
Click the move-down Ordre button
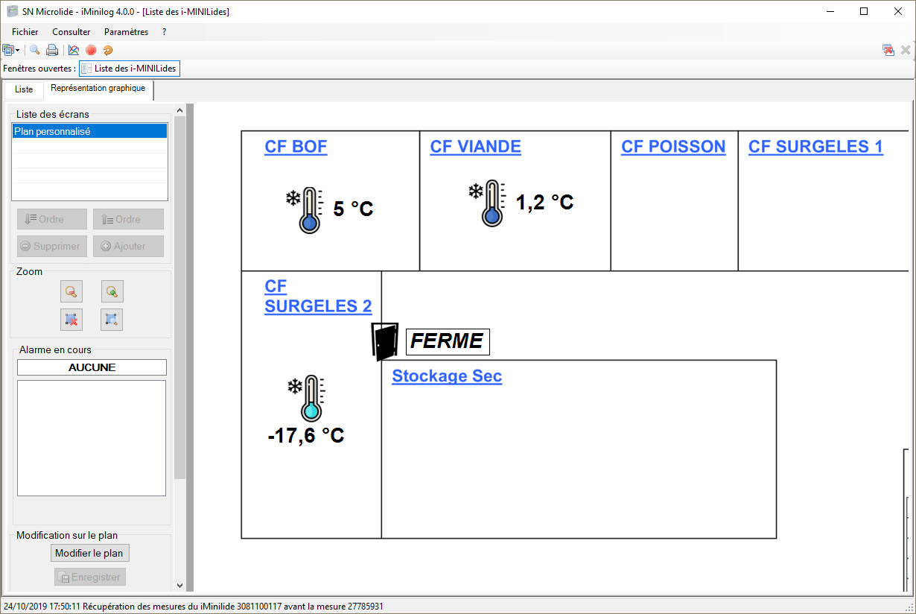pos(52,219)
